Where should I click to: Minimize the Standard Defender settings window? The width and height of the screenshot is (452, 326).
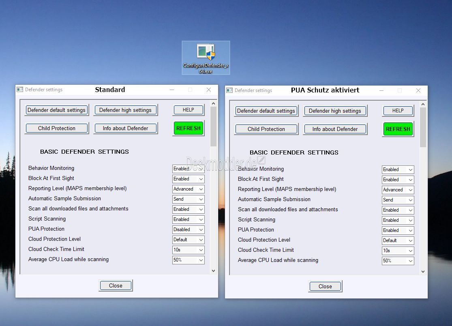pos(172,90)
